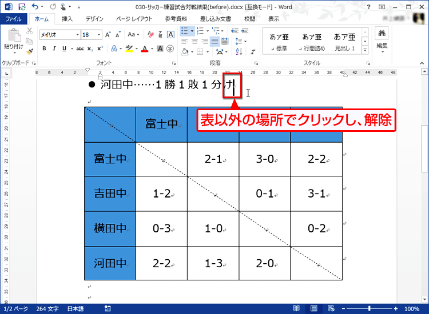This screenshot has width=429, height=314.
Task: Increase indent in paragraph group
Action: pyautogui.click(x=245, y=31)
